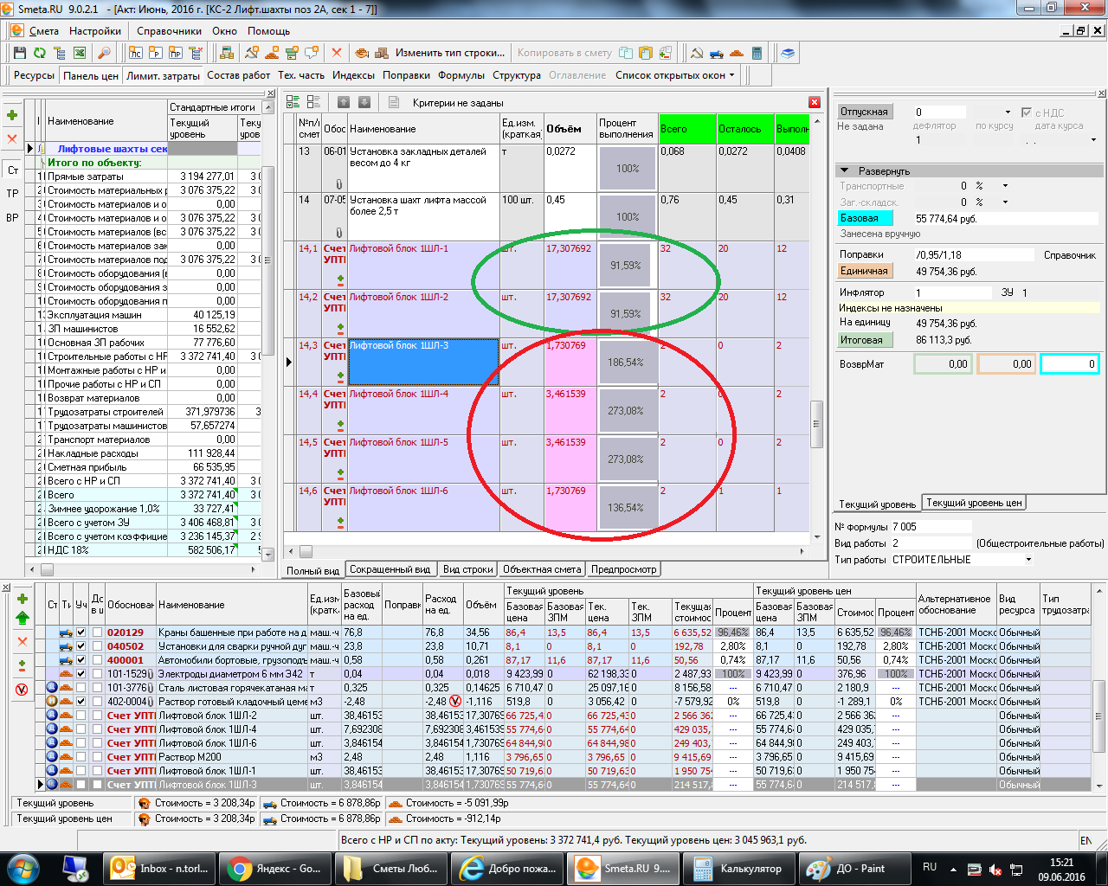Click the red X in left price panel
The image size is (1108, 886).
12,138
